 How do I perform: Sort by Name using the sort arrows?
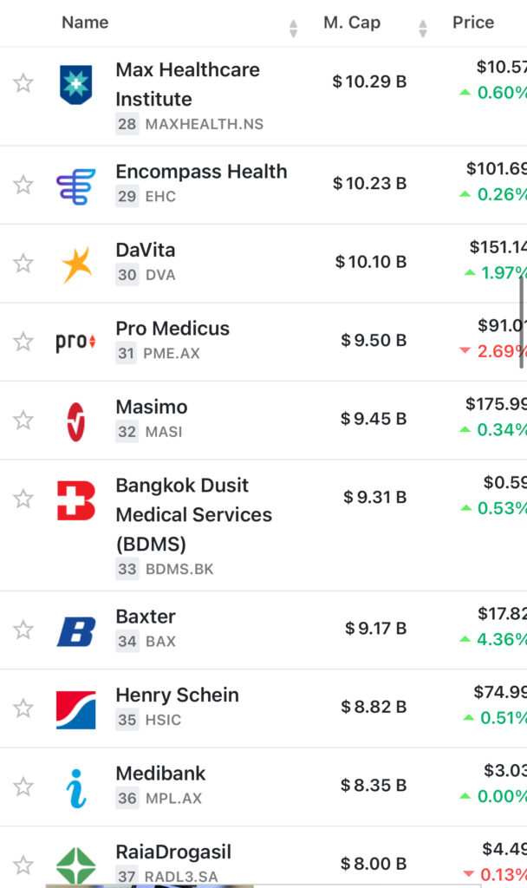click(293, 29)
